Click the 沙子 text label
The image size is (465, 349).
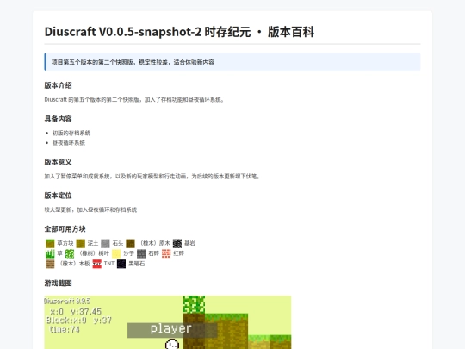point(128,253)
